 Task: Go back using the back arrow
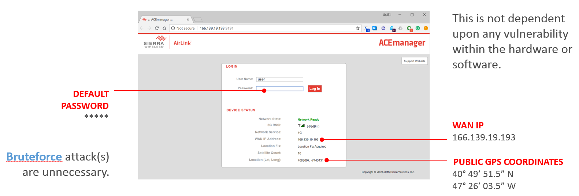pos(142,28)
